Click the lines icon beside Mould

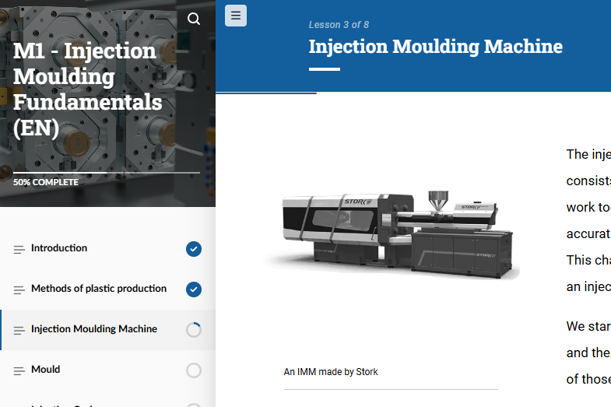point(19,370)
